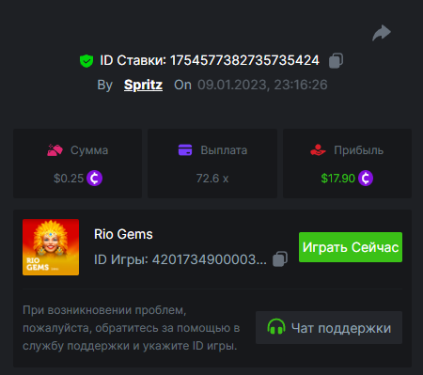Select the bet ID number text
Image resolution: width=423 pixels, height=375 pixels.
(244, 60)
